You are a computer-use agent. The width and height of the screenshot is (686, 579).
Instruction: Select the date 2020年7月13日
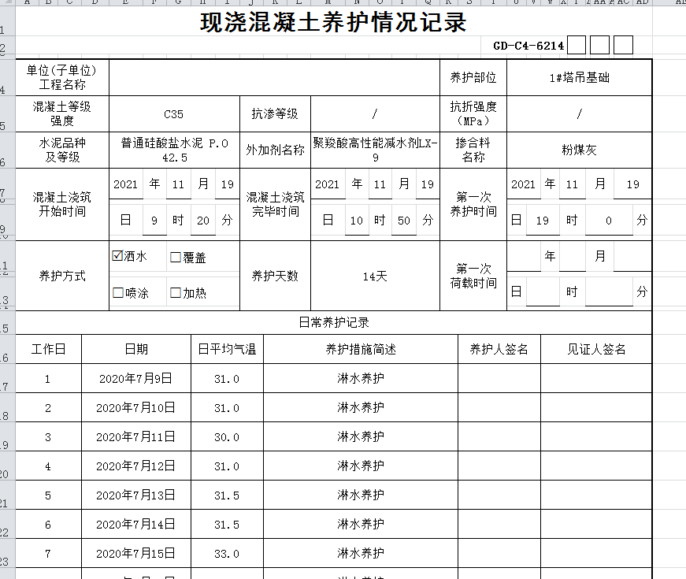[x=136, y=495]
